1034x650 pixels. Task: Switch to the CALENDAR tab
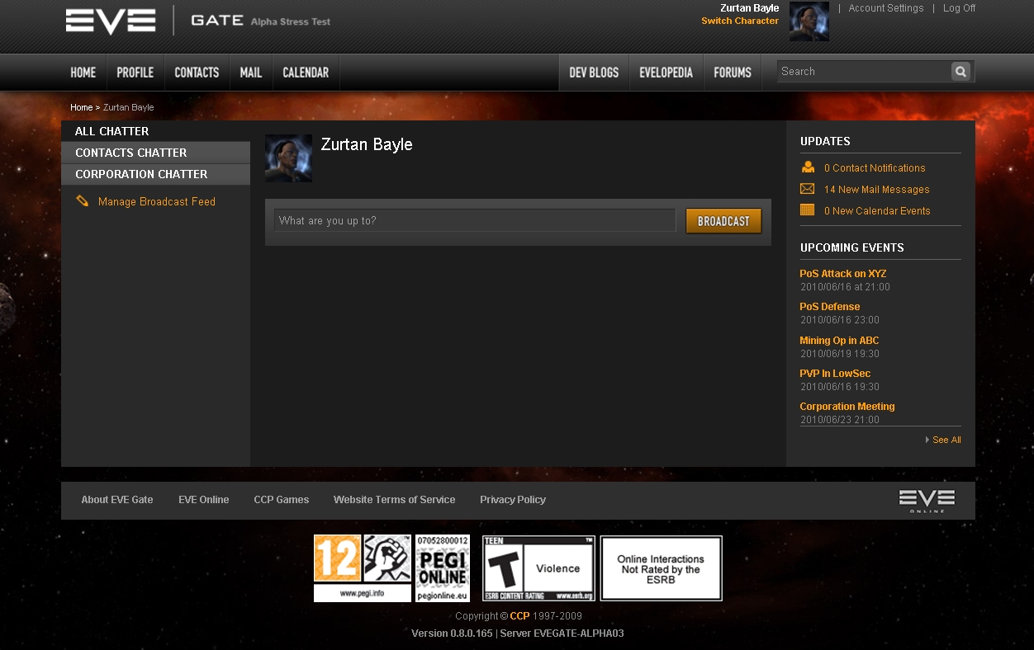[x=306, y=73]
